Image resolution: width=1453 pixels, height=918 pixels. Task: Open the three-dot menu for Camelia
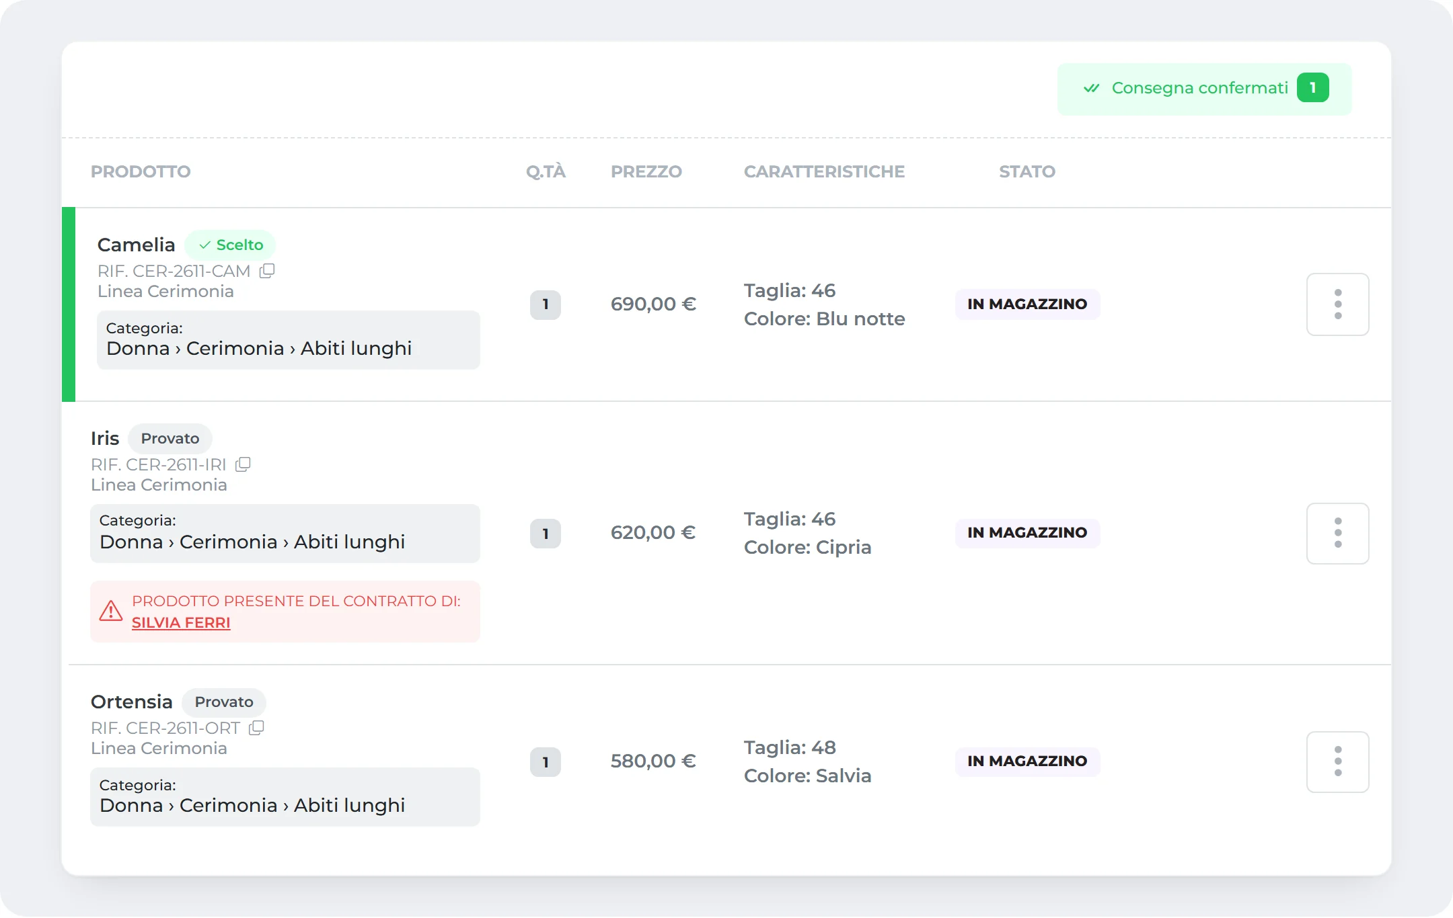[x=1337, y=304]
